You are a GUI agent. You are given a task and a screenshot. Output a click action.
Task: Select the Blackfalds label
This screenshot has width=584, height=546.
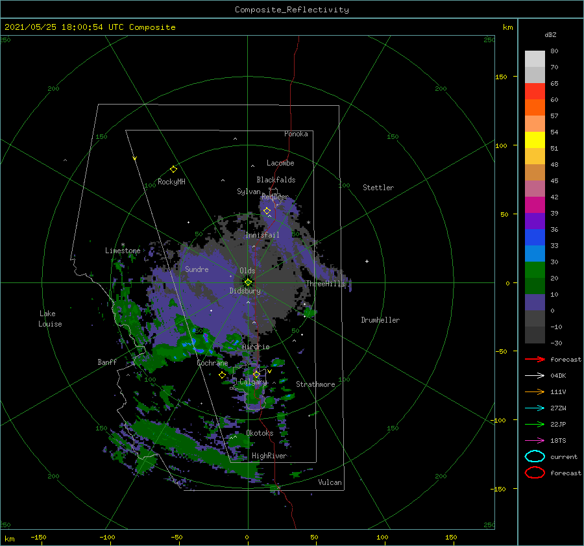pyautogui.click(x=276, y=180)
